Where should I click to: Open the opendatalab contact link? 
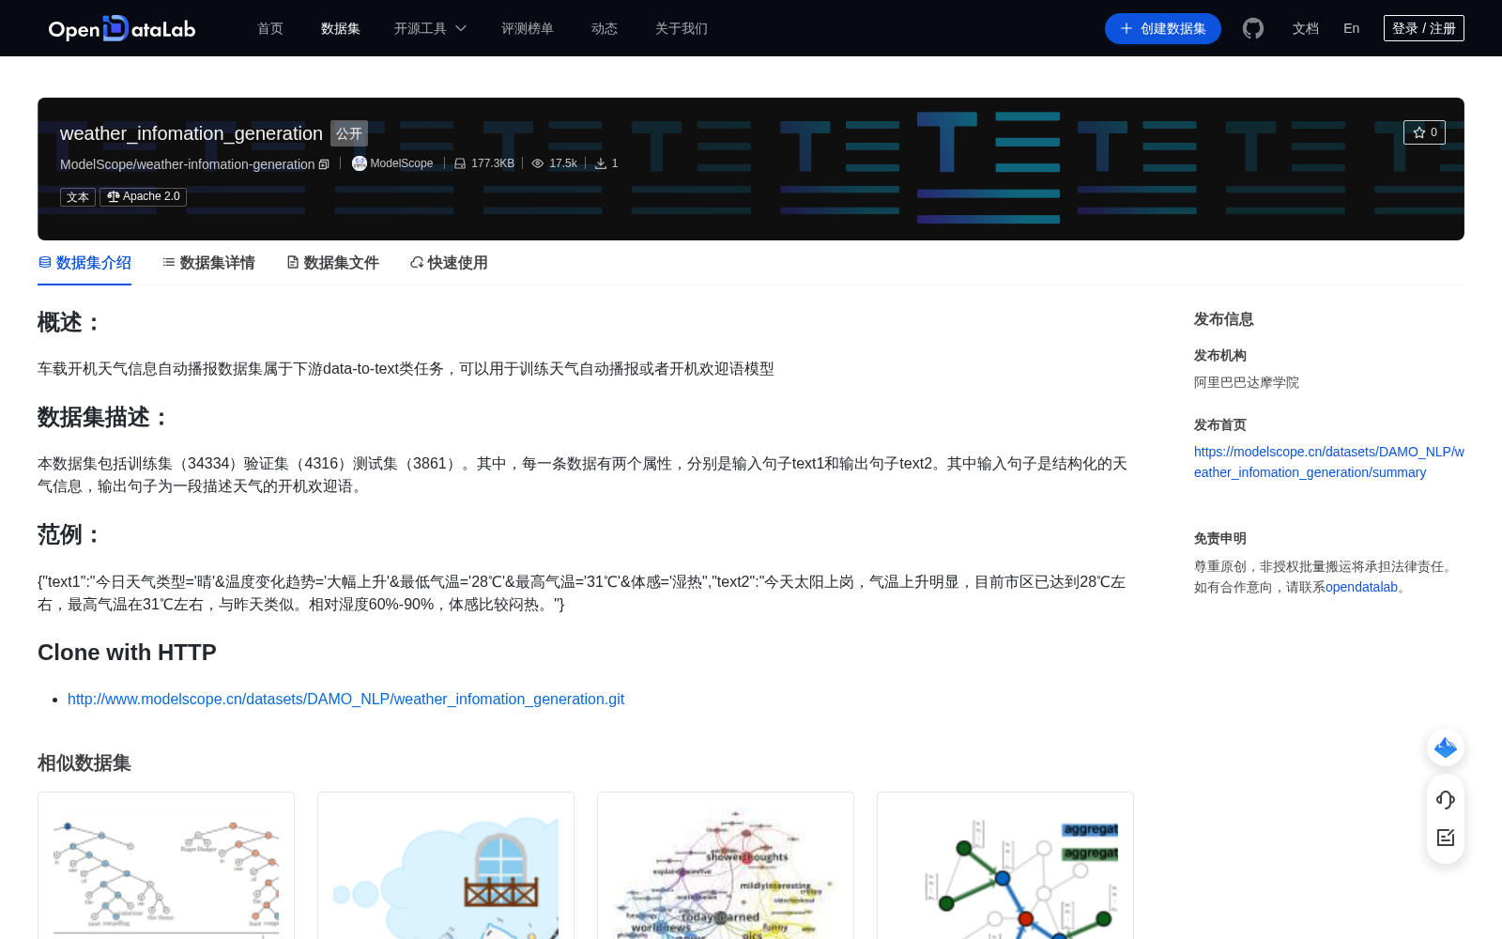coord(1362,587)
